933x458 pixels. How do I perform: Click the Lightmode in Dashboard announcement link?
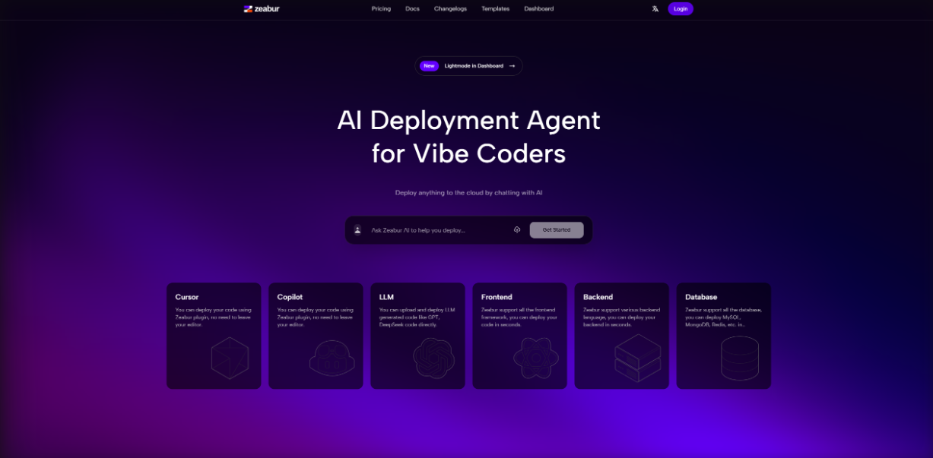[474, 66]
